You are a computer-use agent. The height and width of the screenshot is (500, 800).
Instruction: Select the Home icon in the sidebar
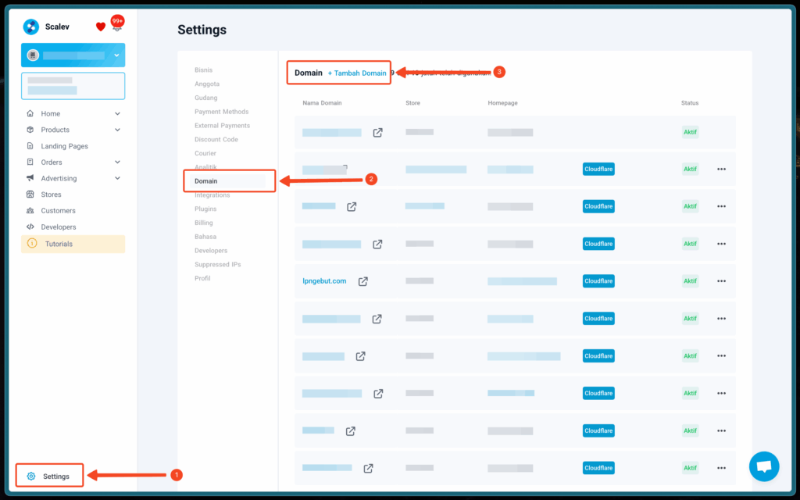pyautogui.click(x=31, y=113)
